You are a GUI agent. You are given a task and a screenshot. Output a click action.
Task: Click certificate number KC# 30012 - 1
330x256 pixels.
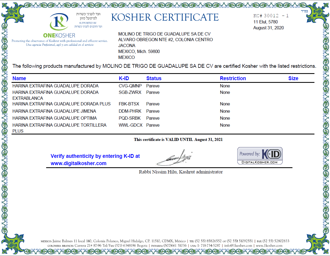[271, 16]
